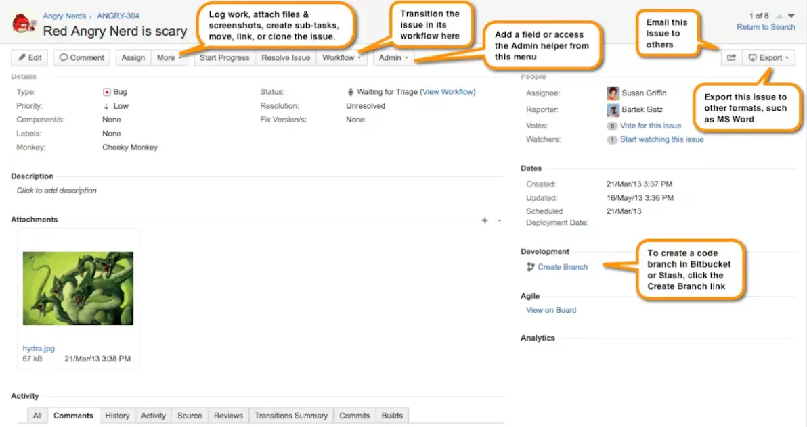Click Susan Griffin's avatar
Image resolution: width=807 pixels, height=427 pixels.
click(x=613, y=93)
